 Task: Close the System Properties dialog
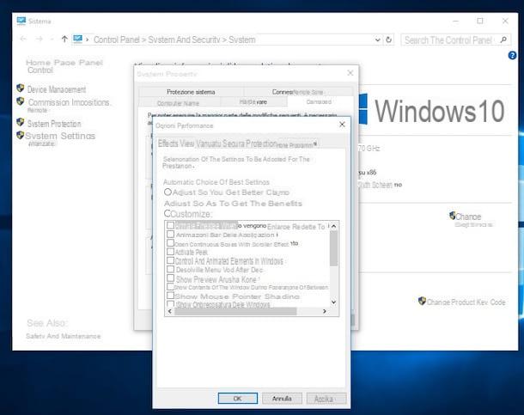(x=350, y=73)
